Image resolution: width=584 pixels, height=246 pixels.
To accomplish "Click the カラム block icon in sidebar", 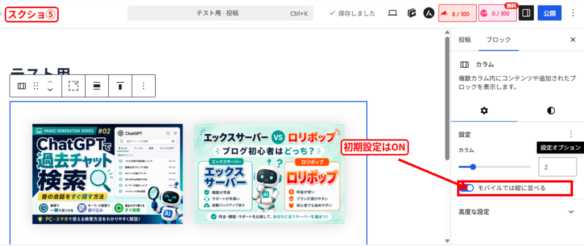I will point(464,65).
